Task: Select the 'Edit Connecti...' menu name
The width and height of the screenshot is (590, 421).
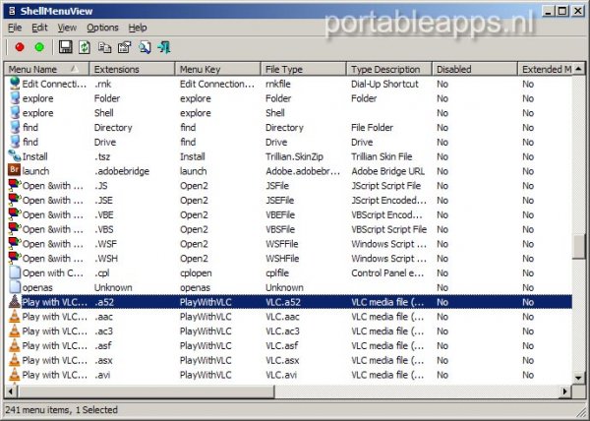Action: tap(54, 84)
